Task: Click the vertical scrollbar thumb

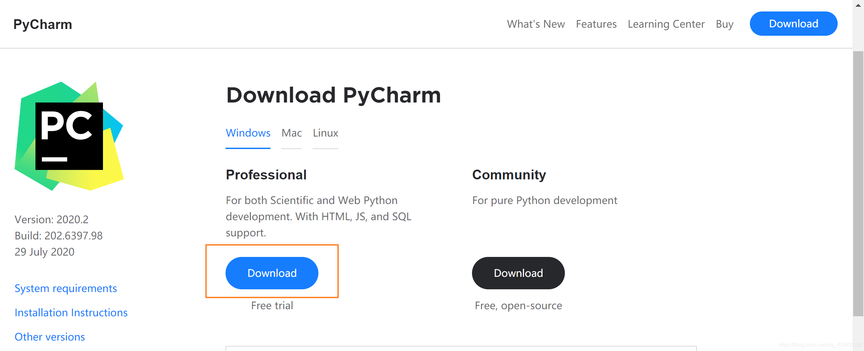Action: tap(858, 184)
